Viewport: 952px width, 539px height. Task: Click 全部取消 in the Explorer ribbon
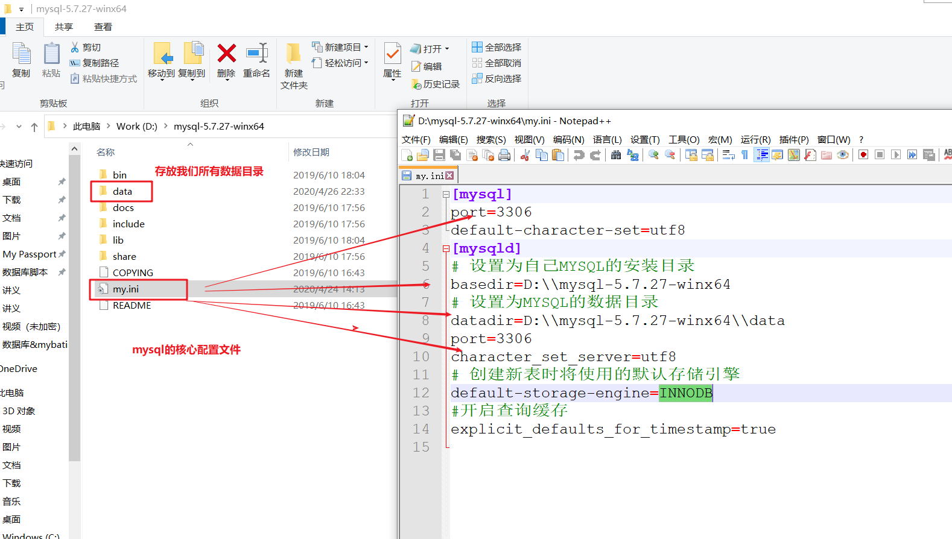(497, 63)
